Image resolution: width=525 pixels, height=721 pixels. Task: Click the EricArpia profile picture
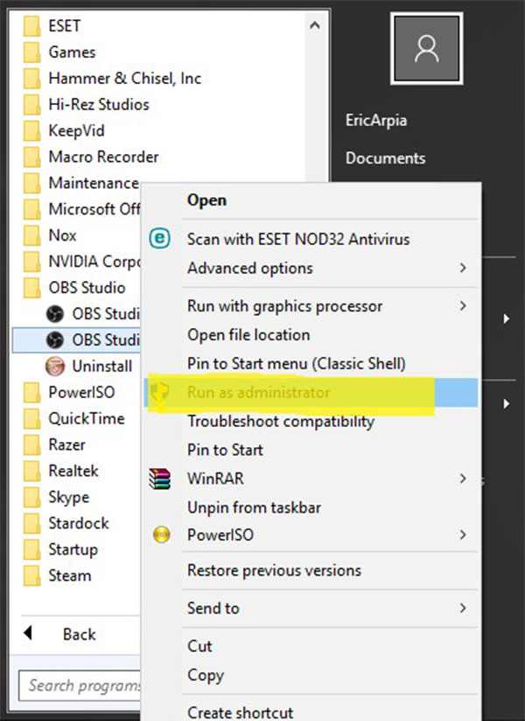[426, 49]
